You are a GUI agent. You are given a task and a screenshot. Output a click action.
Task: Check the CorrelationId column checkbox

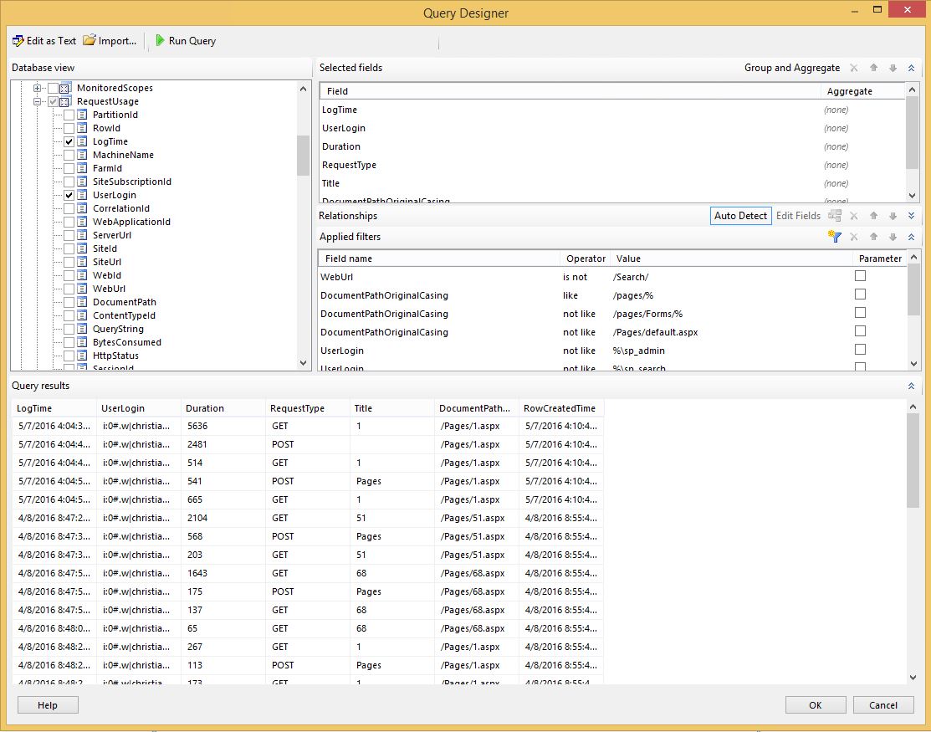pyautogui.click(x=69, y=208)
